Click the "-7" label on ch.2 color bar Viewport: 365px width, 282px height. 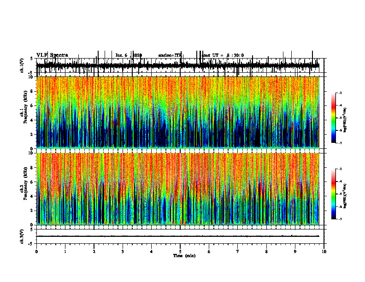[340, 219]
